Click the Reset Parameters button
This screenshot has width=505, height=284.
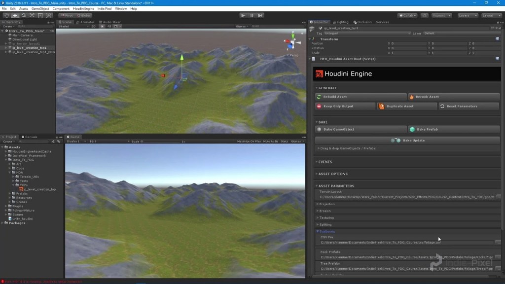point(469,106)
